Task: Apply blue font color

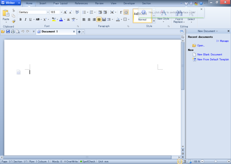Action: click(x=61, y=19)
